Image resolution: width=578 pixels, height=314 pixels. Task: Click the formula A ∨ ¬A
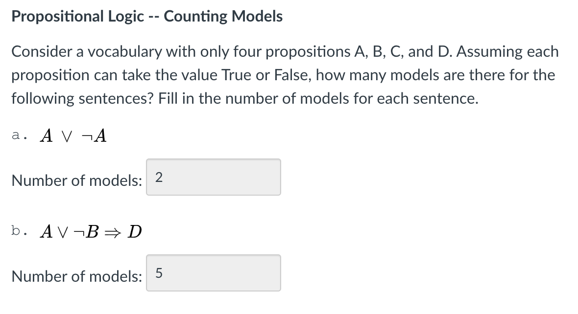73,135
